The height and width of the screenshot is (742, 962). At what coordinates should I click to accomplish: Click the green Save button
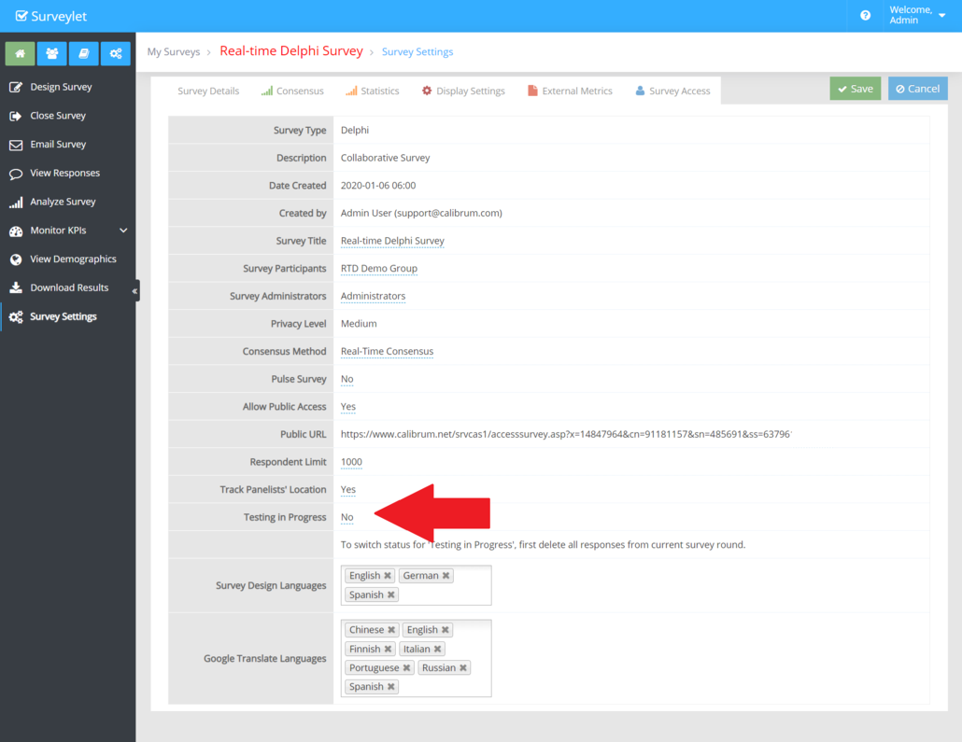tap(855, 89)
